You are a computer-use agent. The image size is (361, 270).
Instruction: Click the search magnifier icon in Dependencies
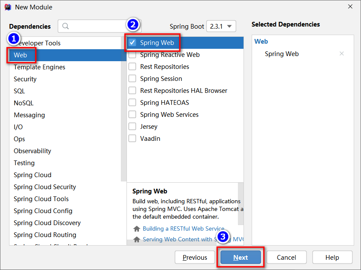coord(66,26)
